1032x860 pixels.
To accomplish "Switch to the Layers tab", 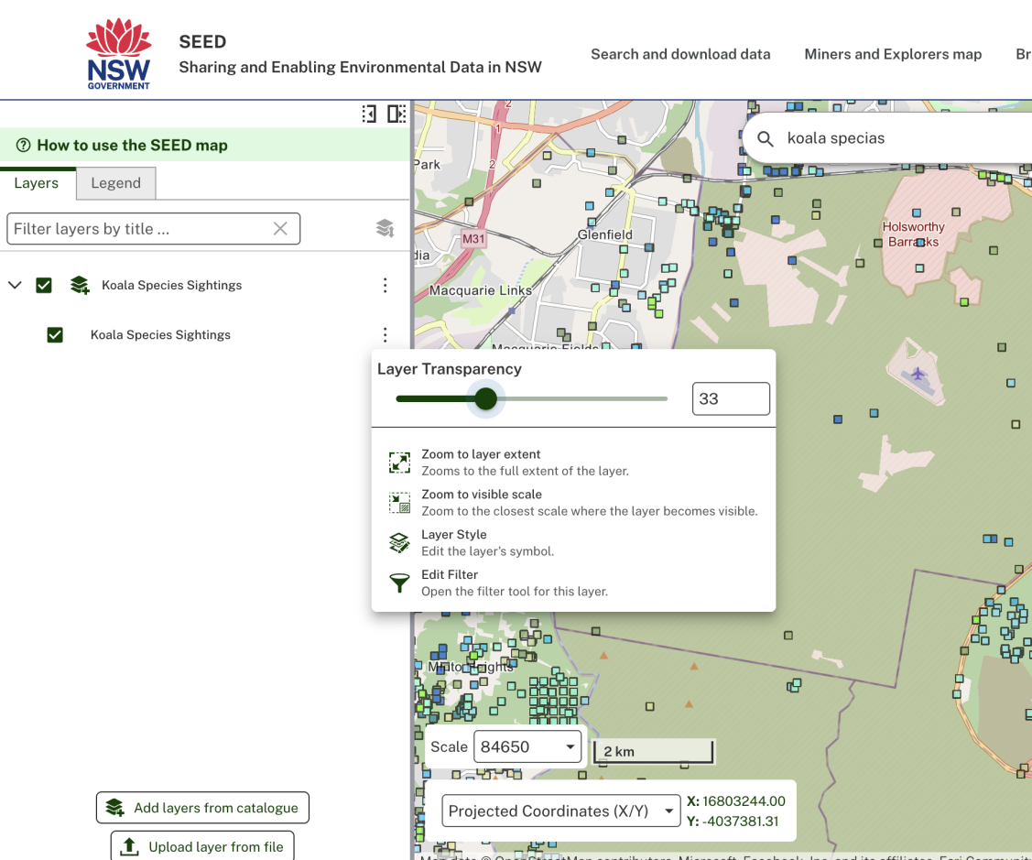I will pyautogui.click(x=37, y=183).
